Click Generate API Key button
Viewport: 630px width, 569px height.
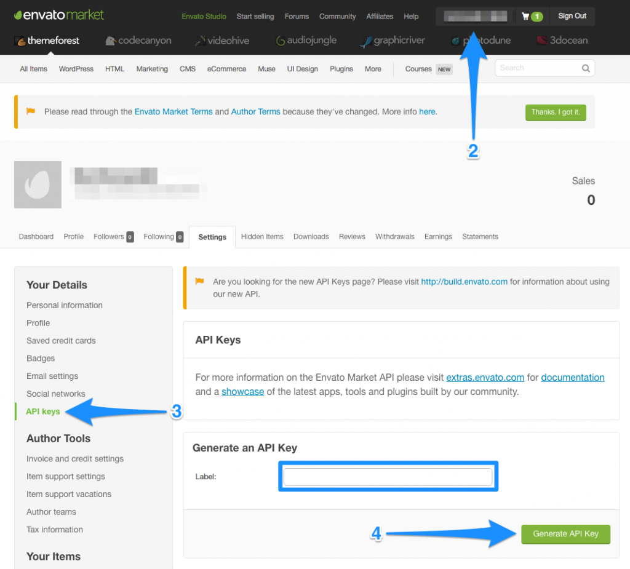(x=566, y=534)
